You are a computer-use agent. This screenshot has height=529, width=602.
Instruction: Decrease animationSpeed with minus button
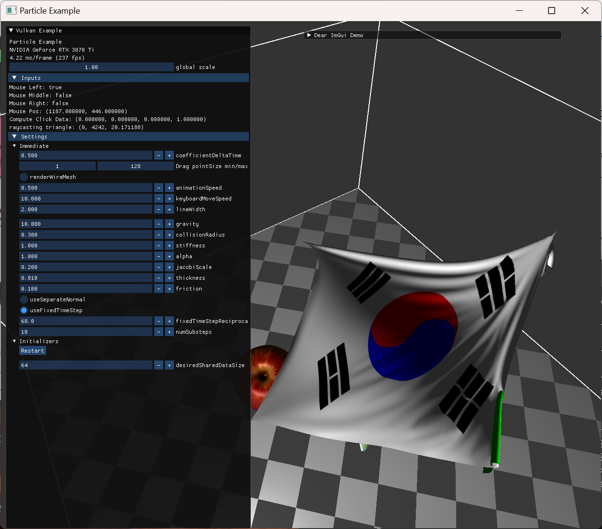[x=158, y=188]
